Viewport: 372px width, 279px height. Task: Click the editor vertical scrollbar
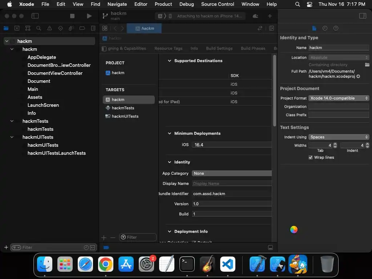click(275, 90)
